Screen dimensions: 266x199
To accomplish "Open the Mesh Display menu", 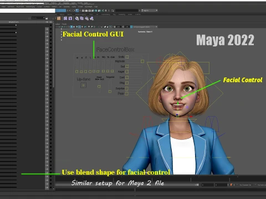I will click(30, 7).
